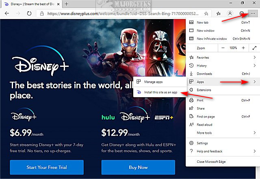Reload the page with Refresh icon

pyautogui.click(x=29, y=13)
